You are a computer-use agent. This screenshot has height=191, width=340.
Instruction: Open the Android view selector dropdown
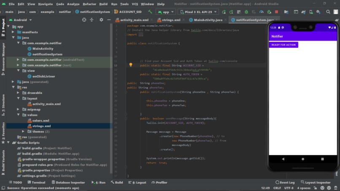pyautogui.click(x=20, y=20)
